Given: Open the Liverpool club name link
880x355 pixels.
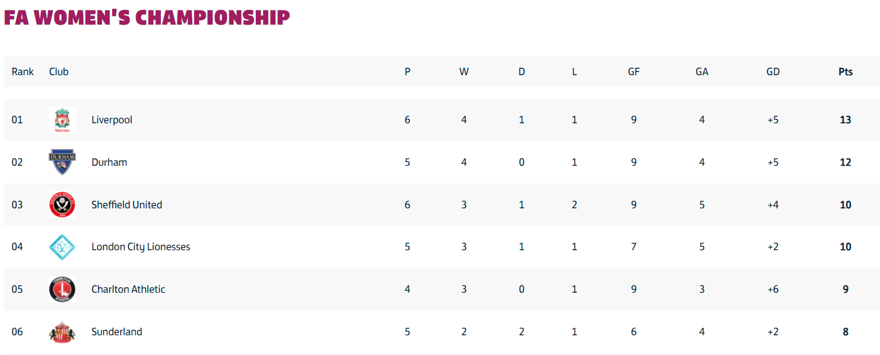Looking at the screenshot, I should [112, 120].
